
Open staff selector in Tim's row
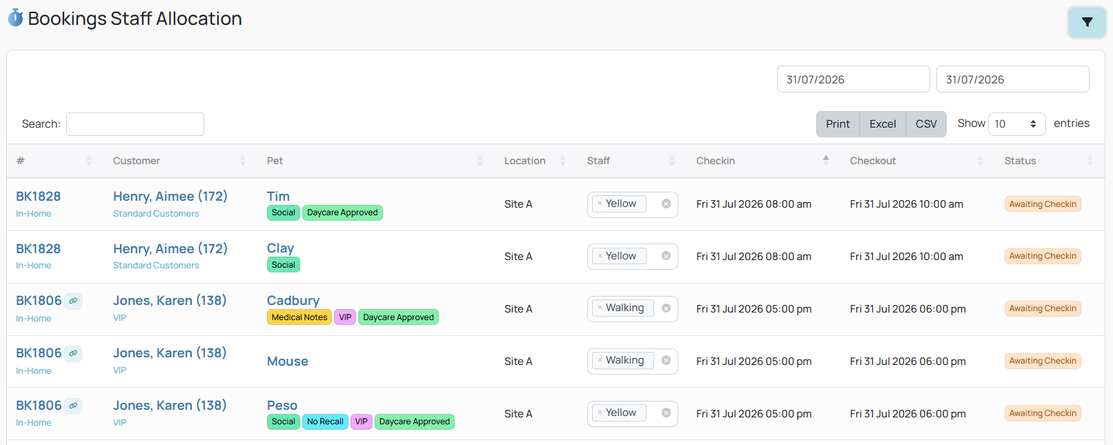tap(632, 204)
